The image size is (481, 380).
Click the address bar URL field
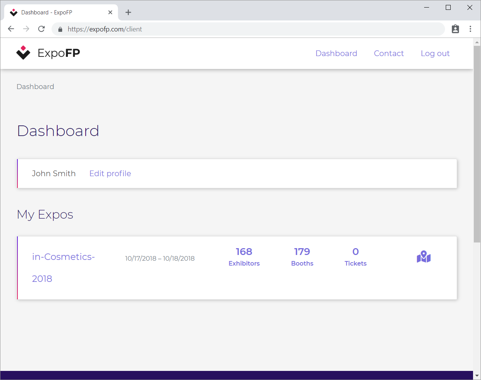(248, 29)
